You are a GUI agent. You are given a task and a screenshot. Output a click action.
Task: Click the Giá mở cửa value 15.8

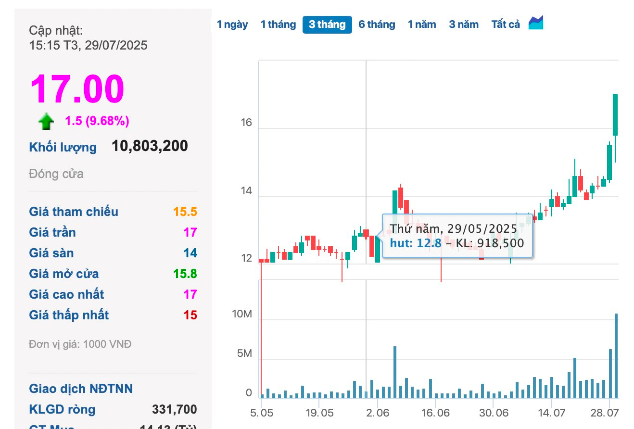pyautogui.click(x=185, y=274)
